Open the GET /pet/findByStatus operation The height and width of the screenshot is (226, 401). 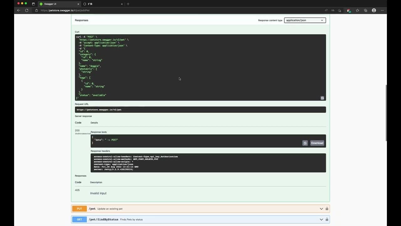200,219
